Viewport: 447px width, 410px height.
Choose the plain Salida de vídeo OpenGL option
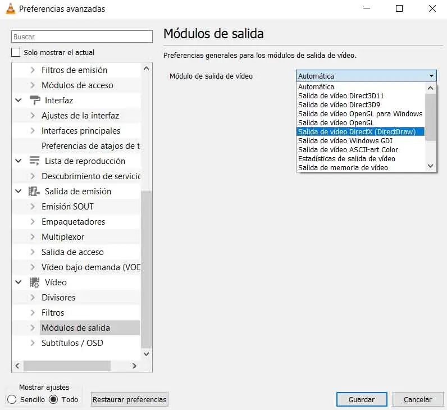click(361, 122)
